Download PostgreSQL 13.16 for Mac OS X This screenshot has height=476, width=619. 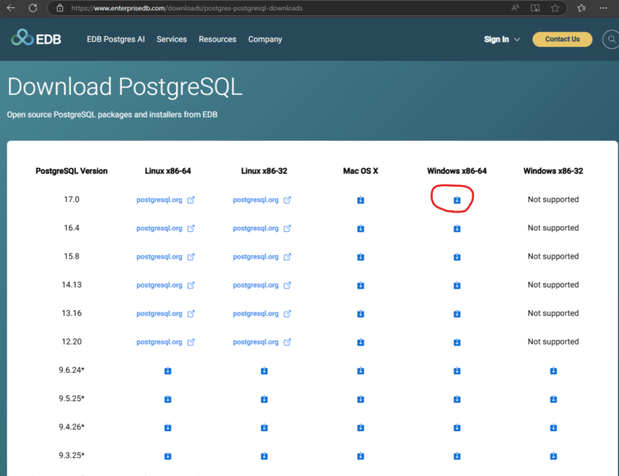coord(360,313)
